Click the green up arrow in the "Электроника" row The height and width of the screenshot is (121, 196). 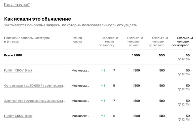click(102, 101)
